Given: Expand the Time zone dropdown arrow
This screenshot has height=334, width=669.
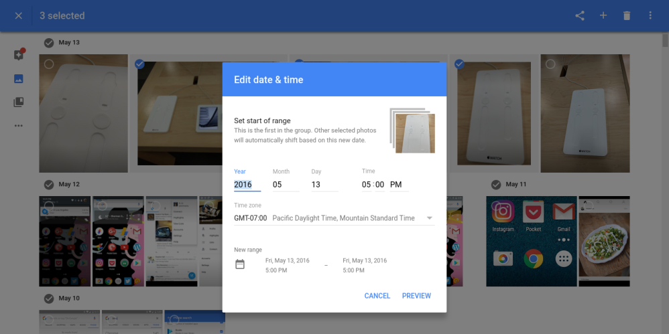Looking at the screenshot, I should [x=429, y=218].
